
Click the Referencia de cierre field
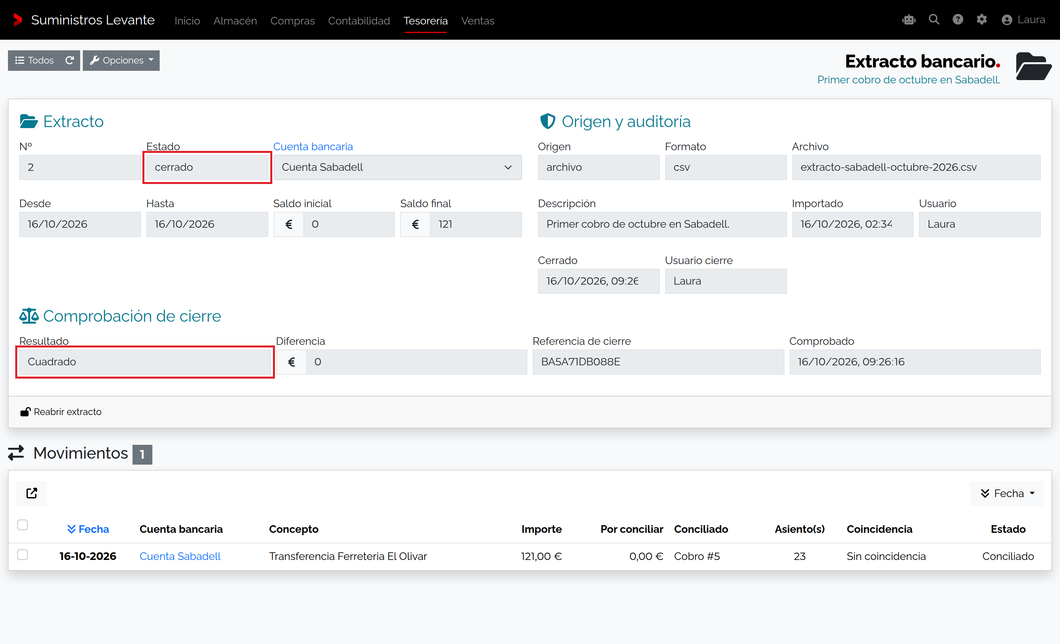click(658, 362)
